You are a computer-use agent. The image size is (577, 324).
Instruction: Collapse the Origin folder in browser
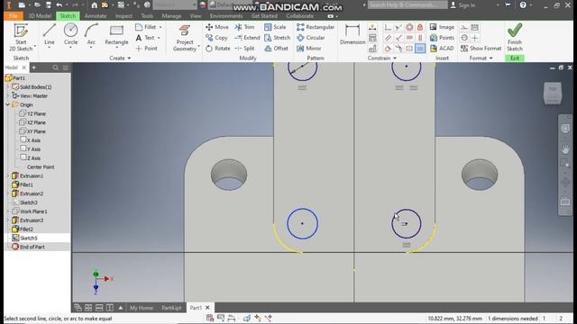coord(8,104)
